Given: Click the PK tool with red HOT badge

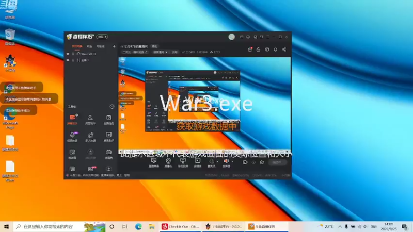Looking at the screenshot, I should pyautogui.click(x=91, y=169).
